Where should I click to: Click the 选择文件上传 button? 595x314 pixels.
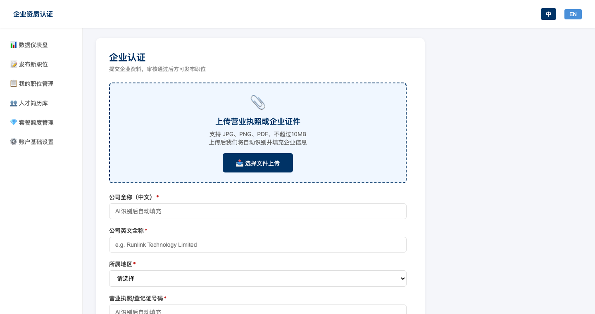pos(258,163)
